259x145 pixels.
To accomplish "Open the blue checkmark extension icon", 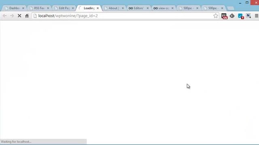I will pyautogui.click(x=241, y=16).
